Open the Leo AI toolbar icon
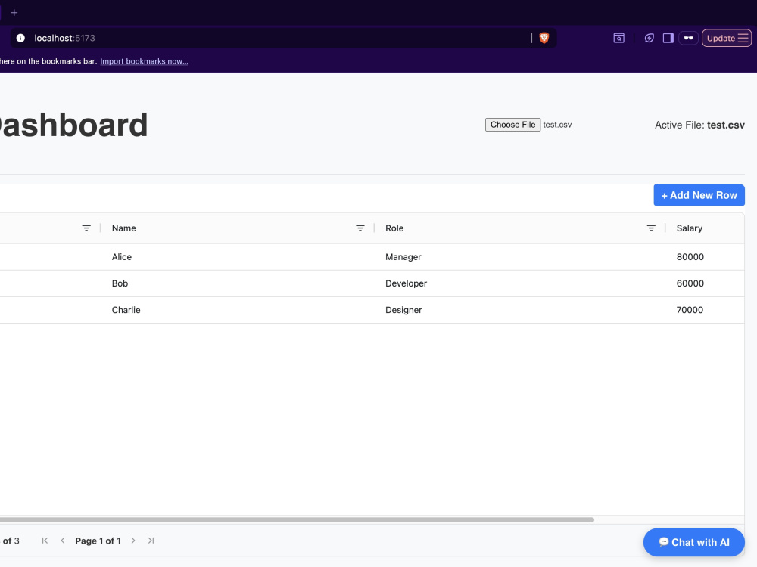The width and height of the screenshot is (757, 567). 649,38
